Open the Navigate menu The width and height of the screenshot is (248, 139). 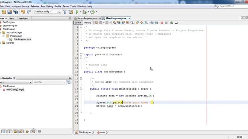point(16,7)
